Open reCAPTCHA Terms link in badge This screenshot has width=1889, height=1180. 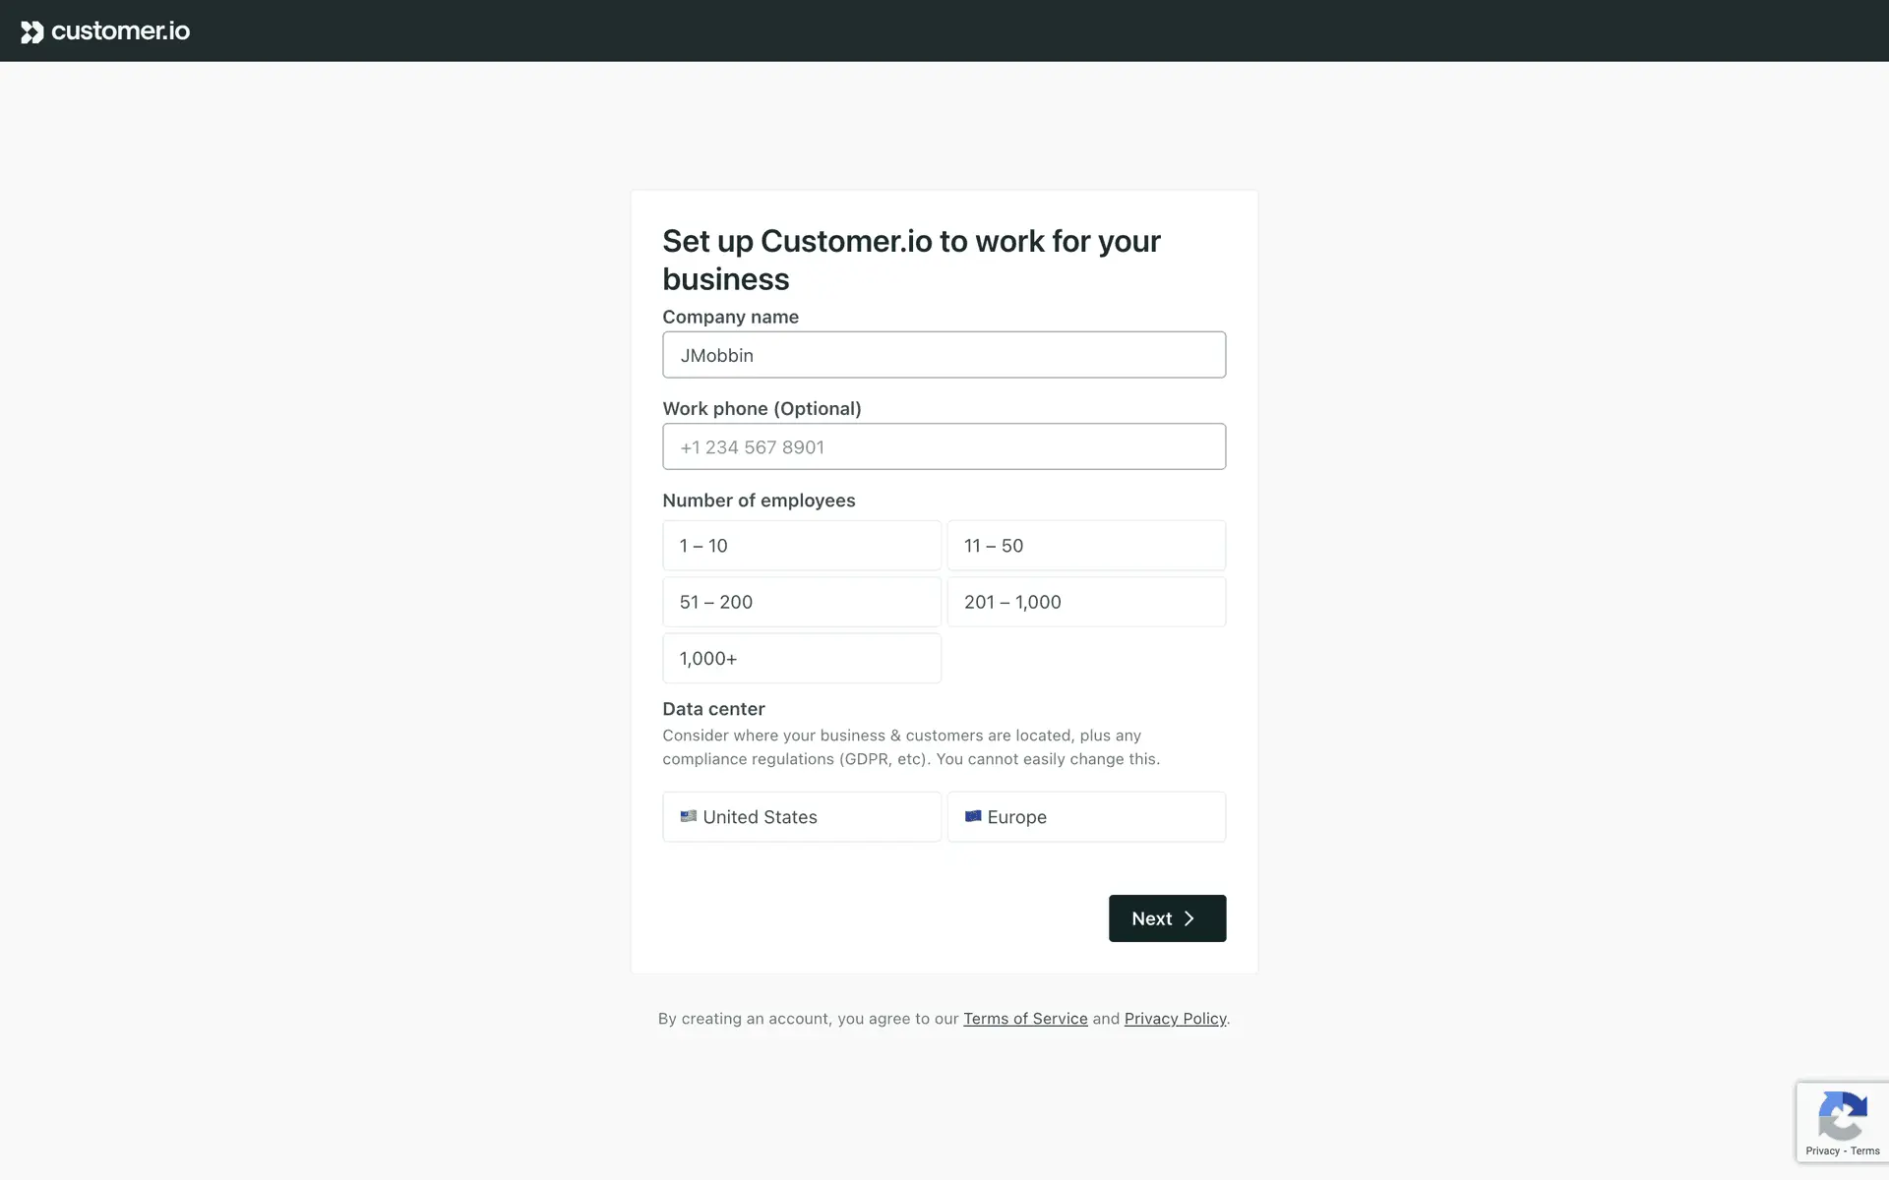[1865, 1150]
